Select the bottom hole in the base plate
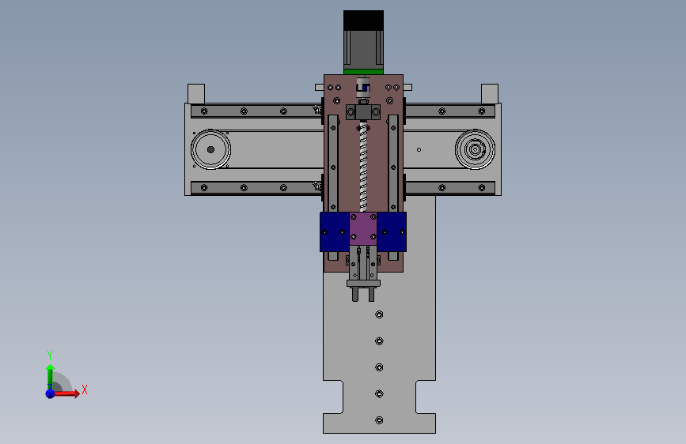 tap(379, 420)
